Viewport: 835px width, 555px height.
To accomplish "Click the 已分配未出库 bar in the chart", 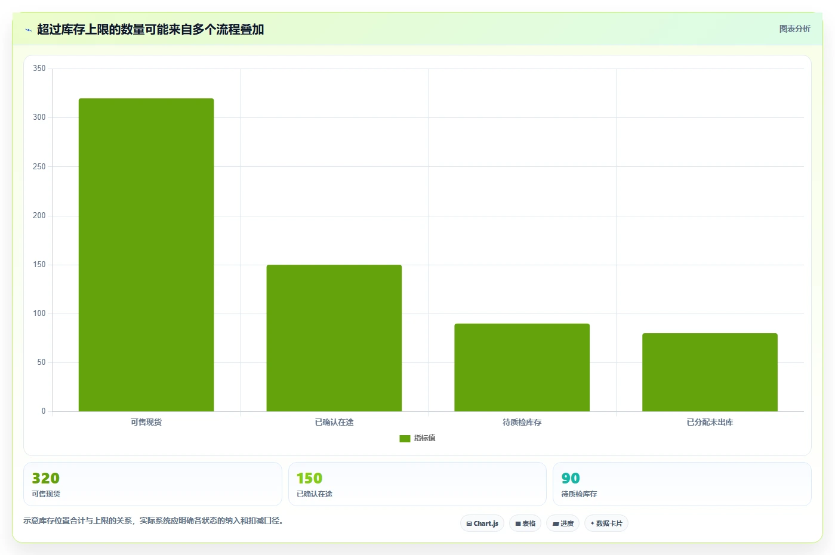I will point(710,372).
